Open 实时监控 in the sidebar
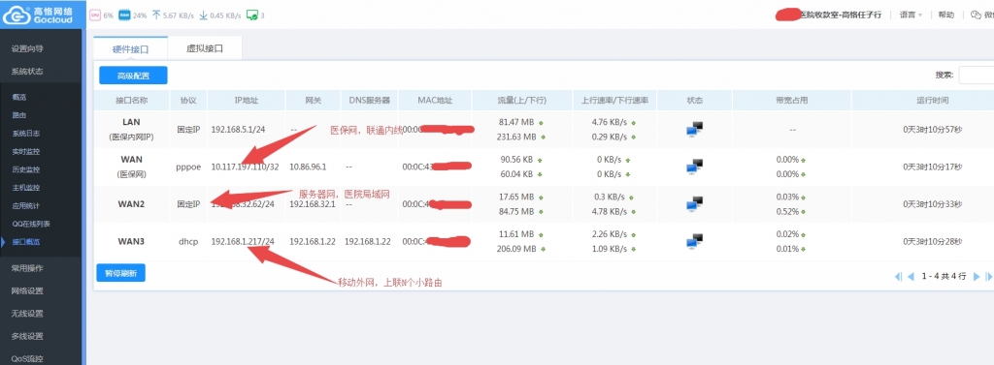The height and width of the screenshot is (365, 994). pyautogui.click(x=26, y=152)
